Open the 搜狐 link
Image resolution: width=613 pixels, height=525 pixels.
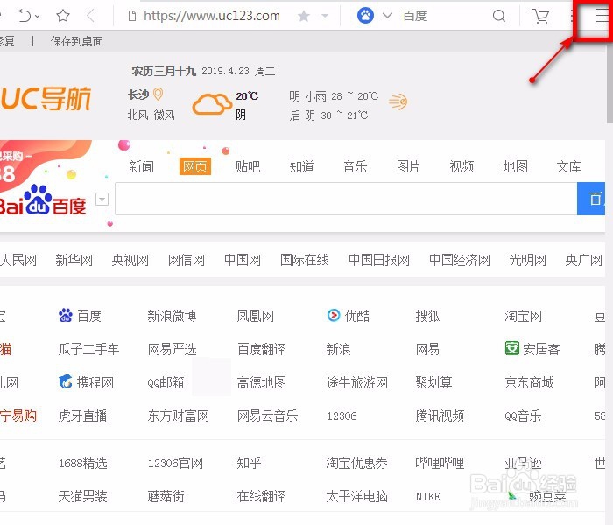pyautogui.click(x=427, y=316)
